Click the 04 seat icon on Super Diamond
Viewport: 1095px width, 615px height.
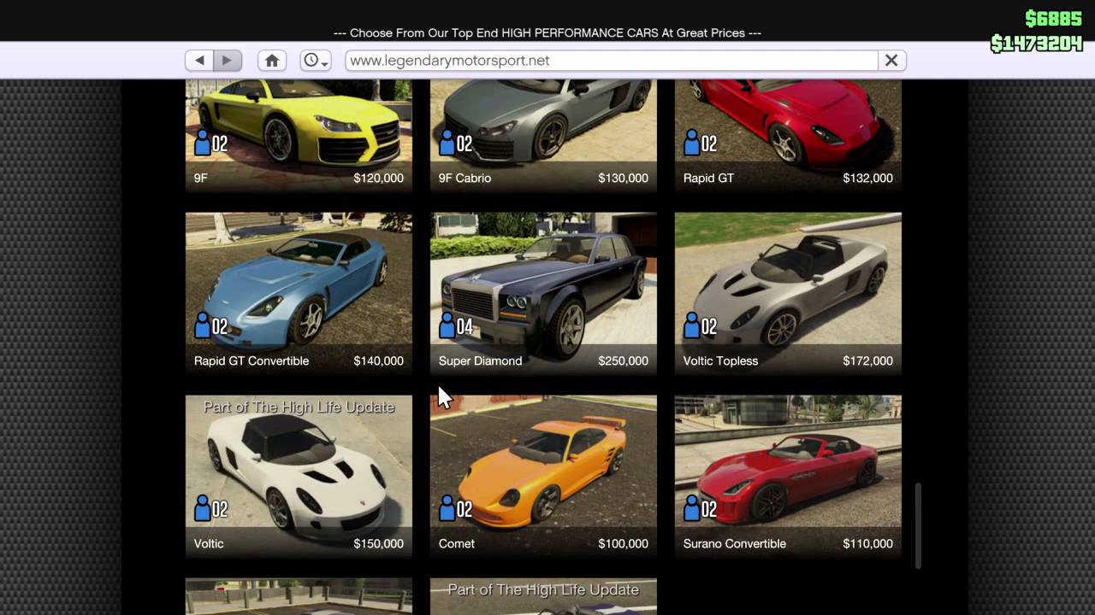456,326
